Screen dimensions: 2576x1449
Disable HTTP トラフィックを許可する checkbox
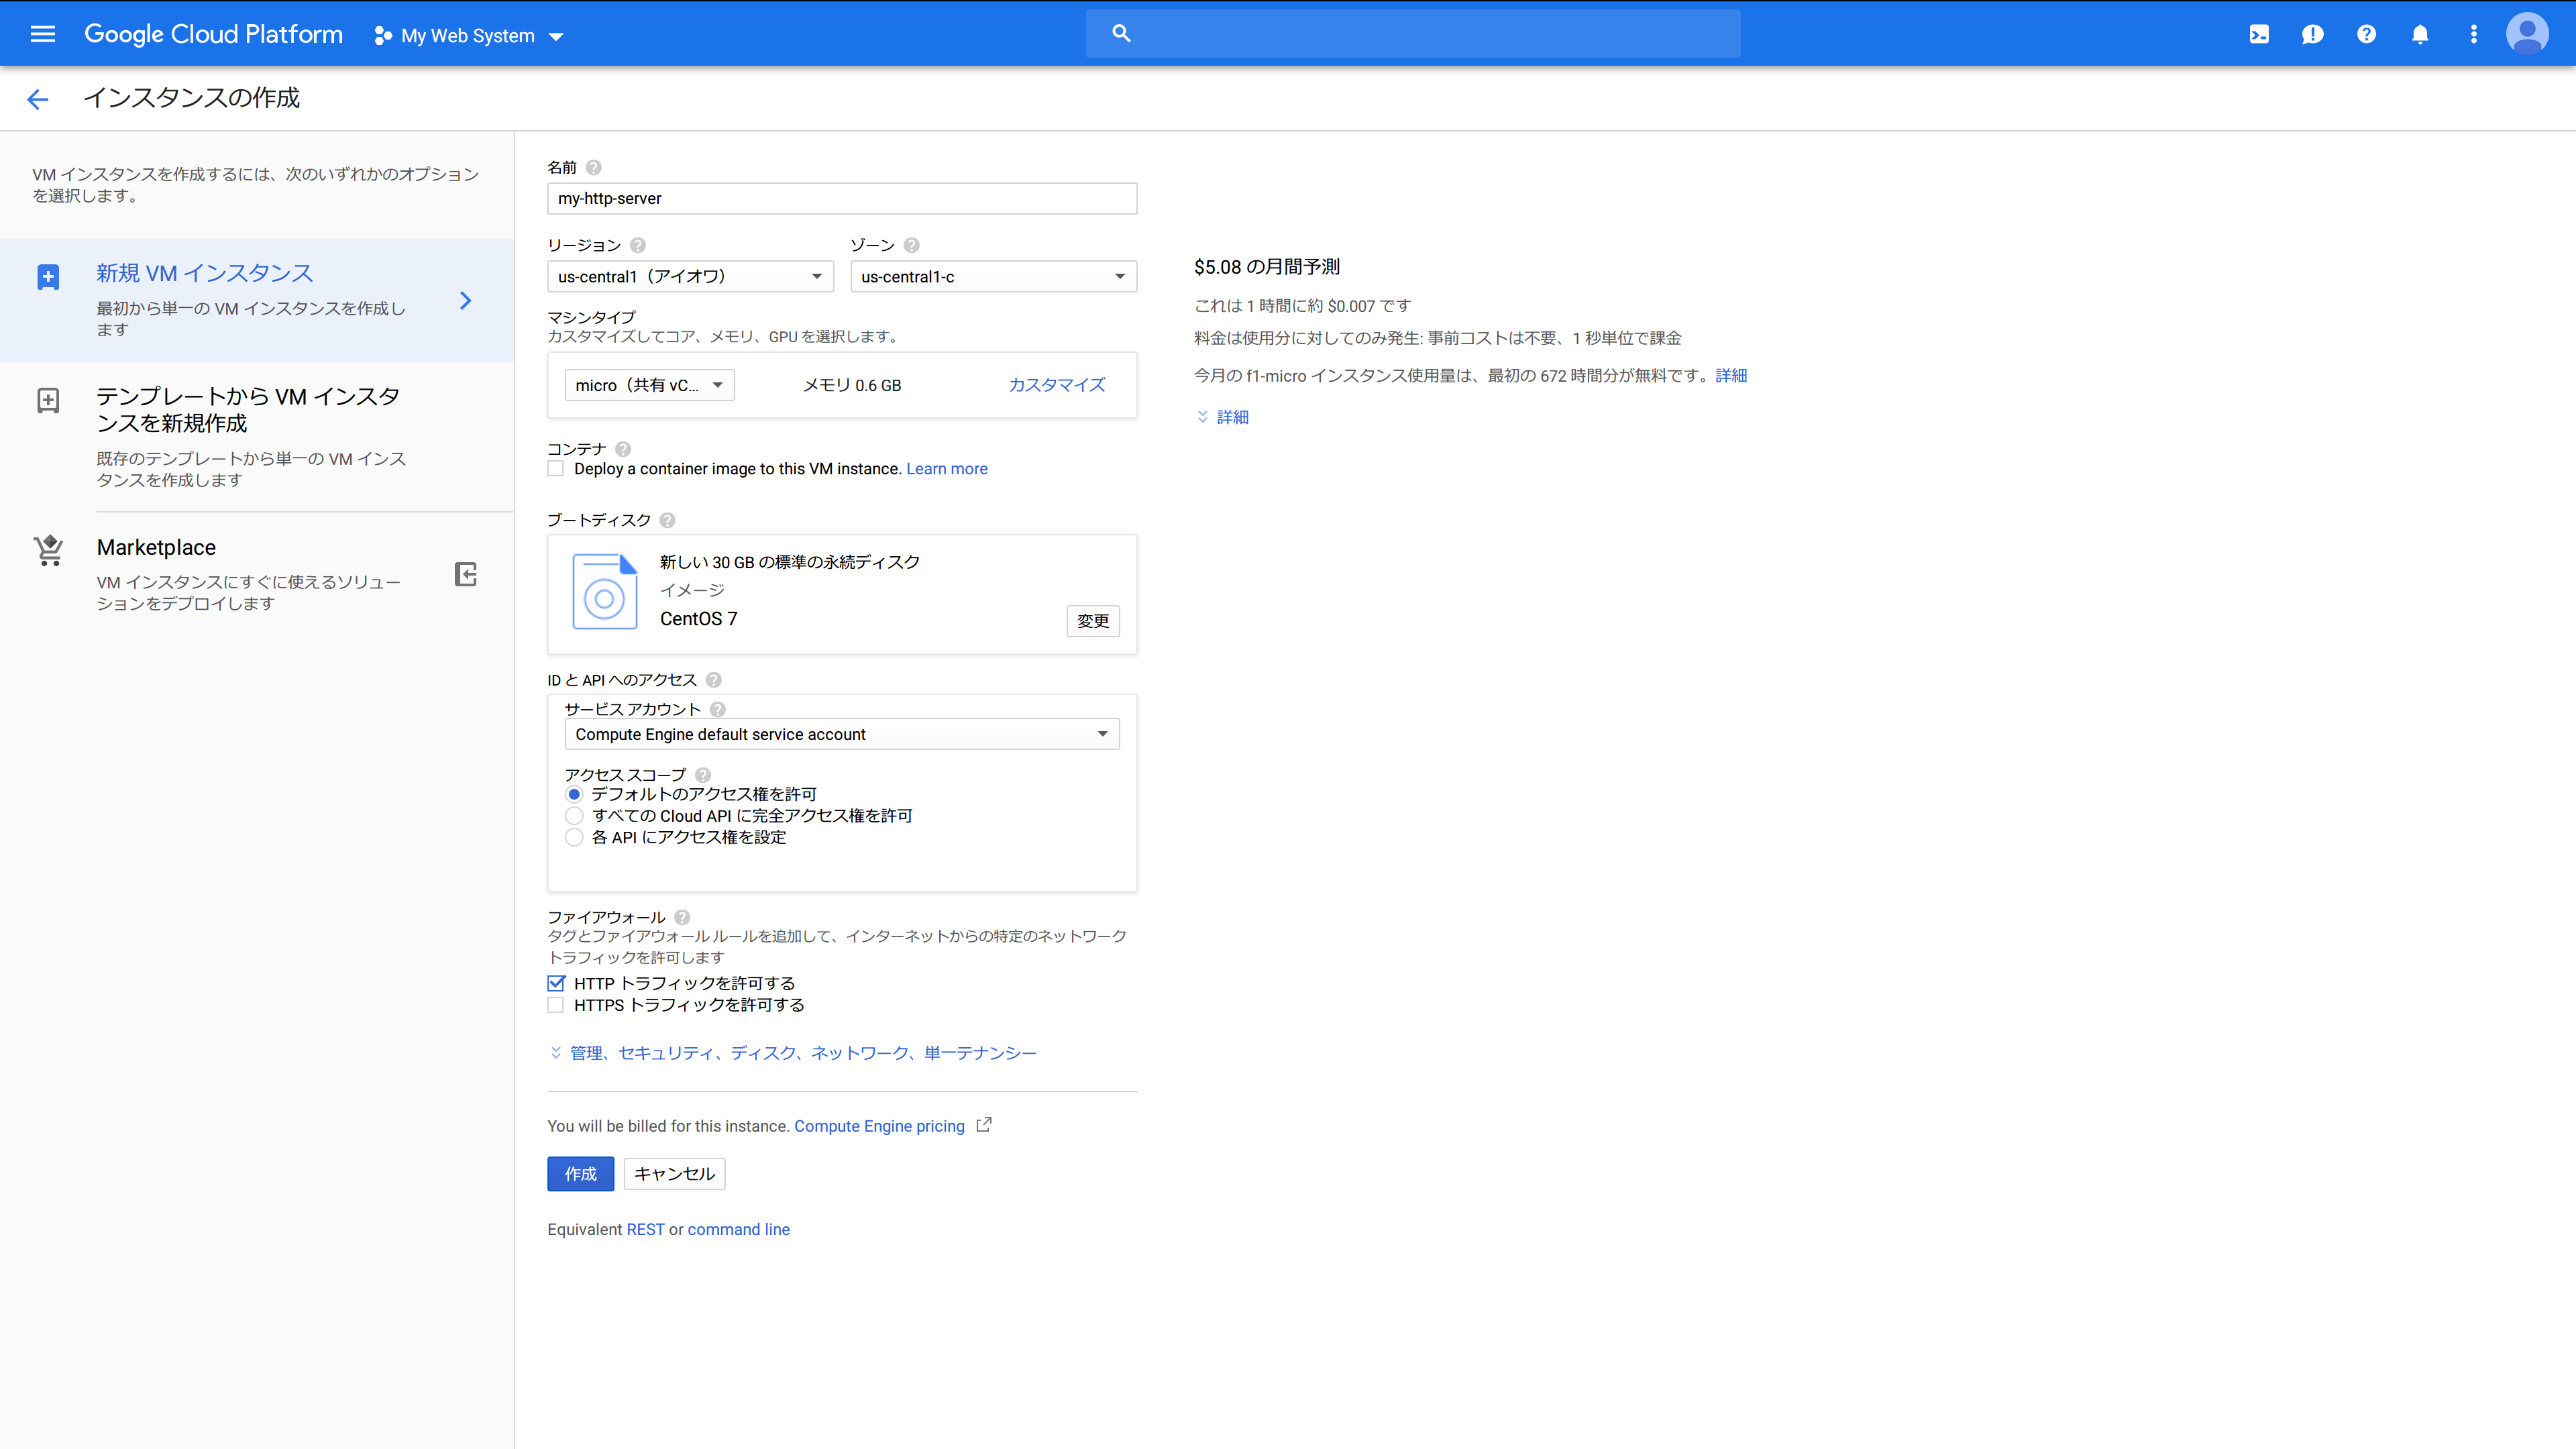pos(556,983)
